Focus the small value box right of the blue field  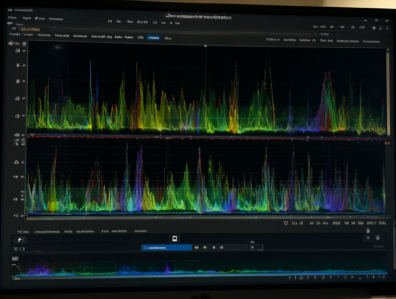tap(256, 247)
